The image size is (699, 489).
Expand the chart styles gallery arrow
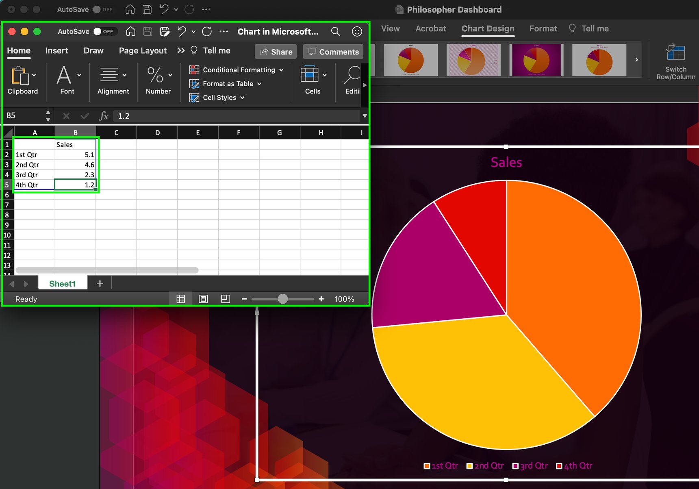636,59
